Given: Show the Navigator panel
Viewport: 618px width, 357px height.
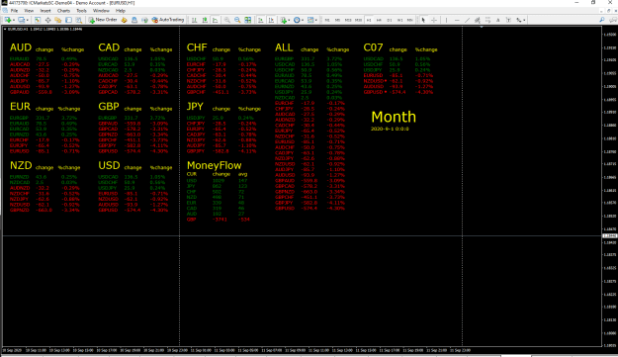Looking at the screenshot, I should click(x=58, y=20).
